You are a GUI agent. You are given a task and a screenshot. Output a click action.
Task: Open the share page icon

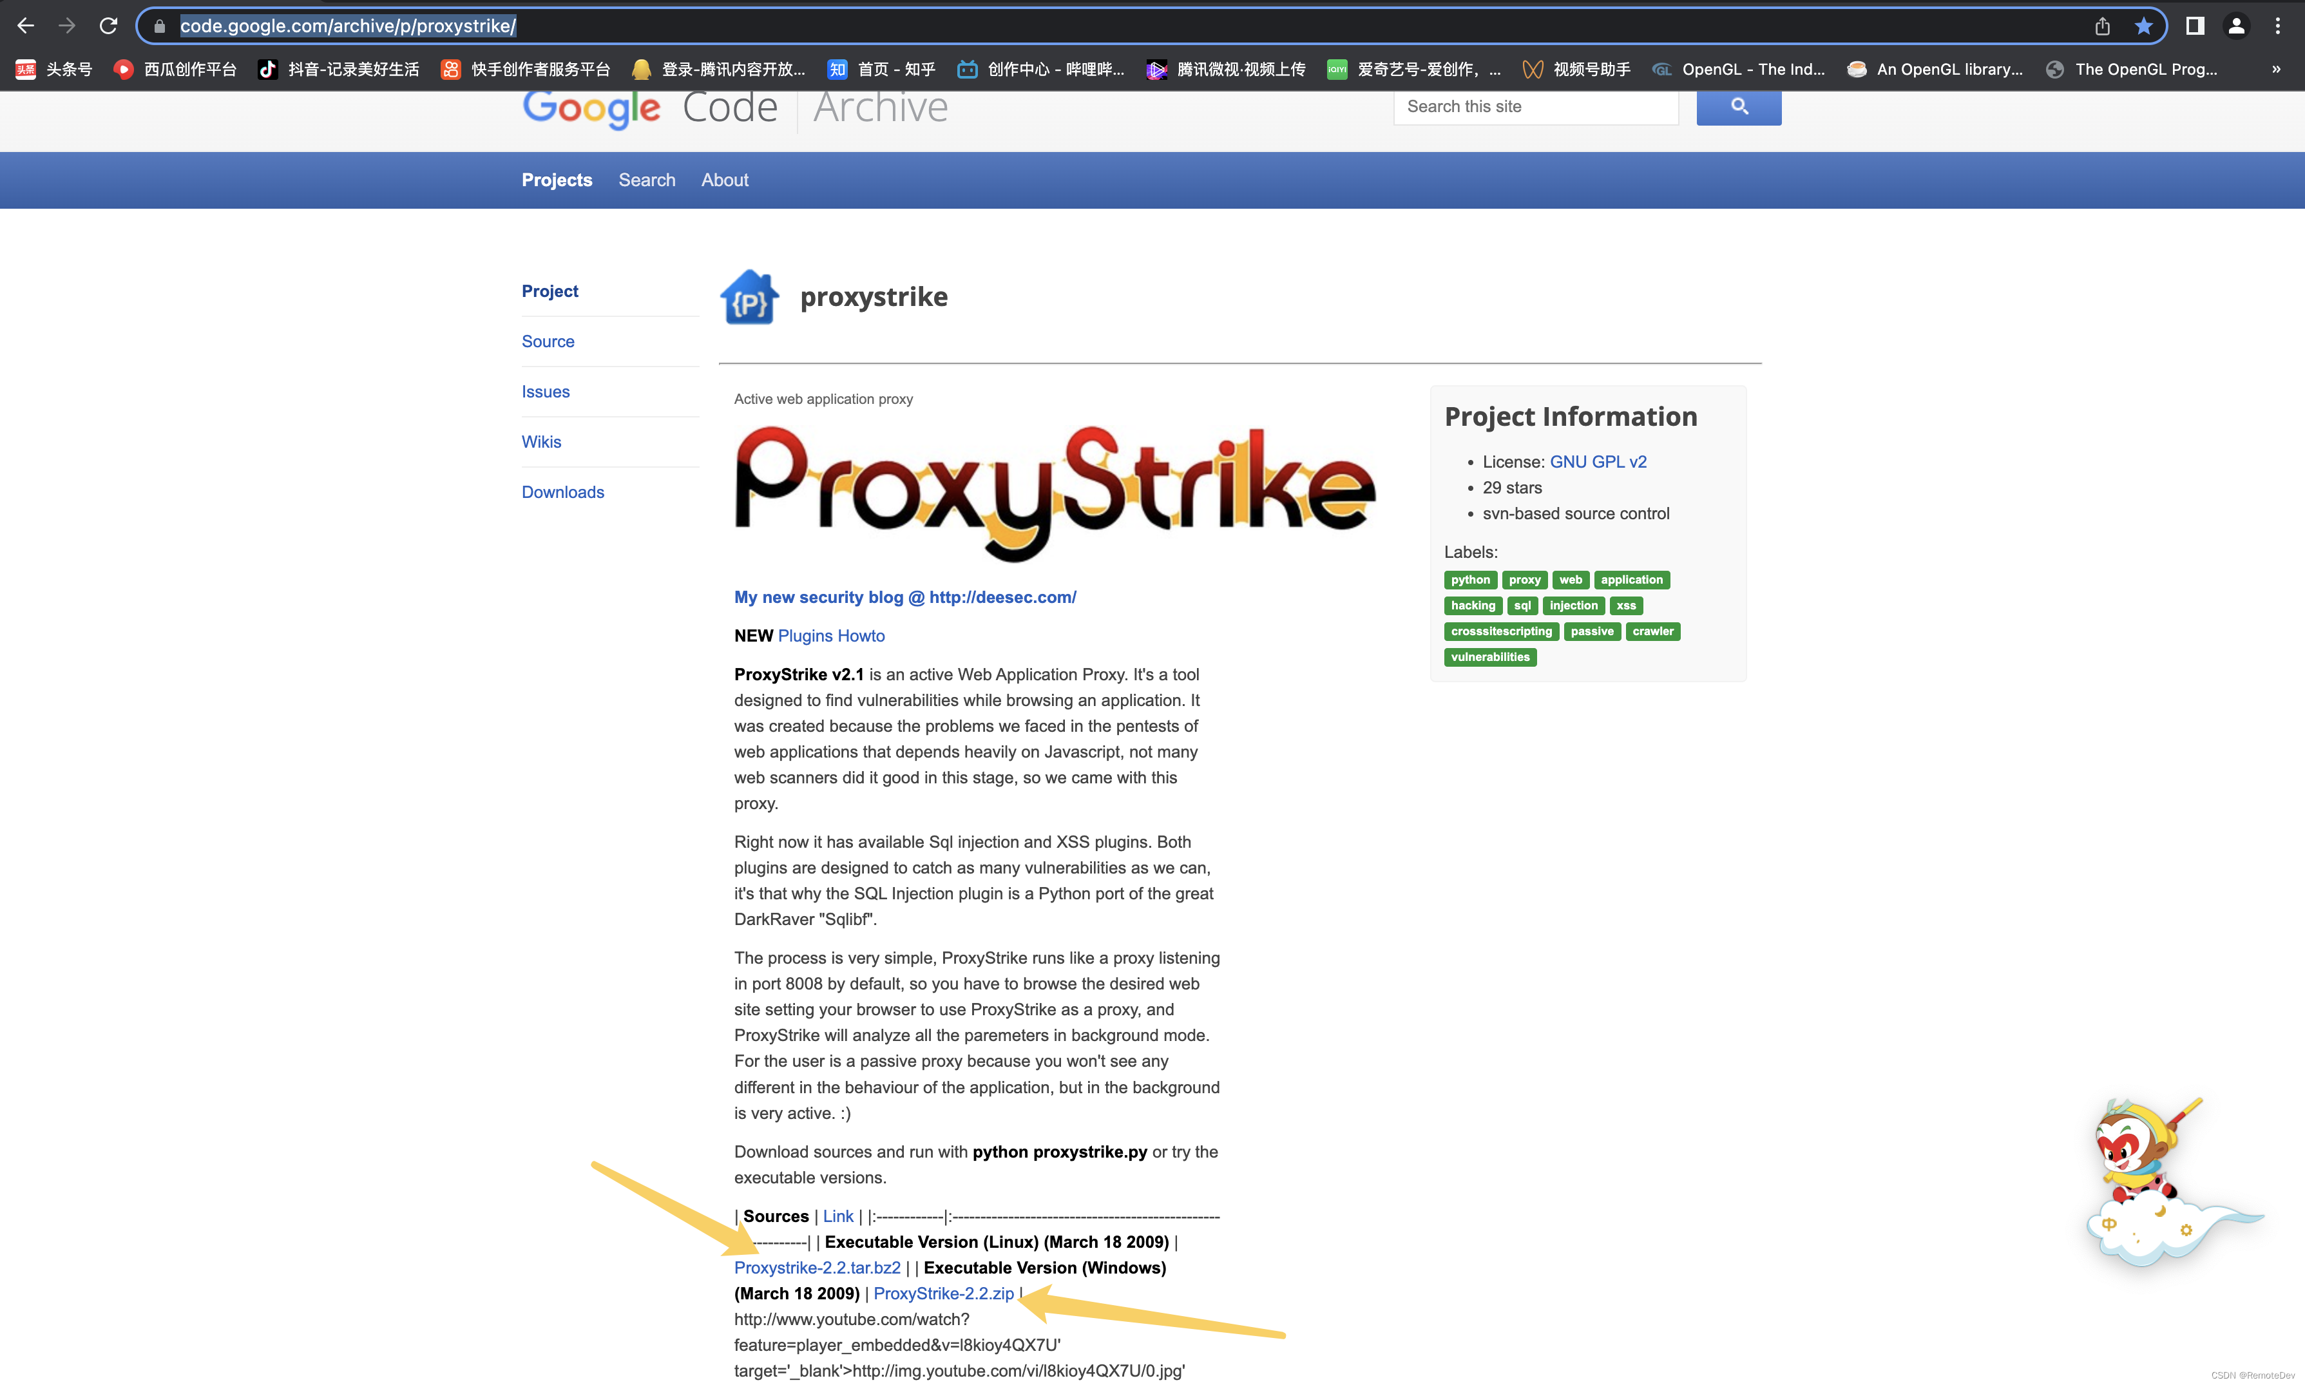coord(2101,26)
